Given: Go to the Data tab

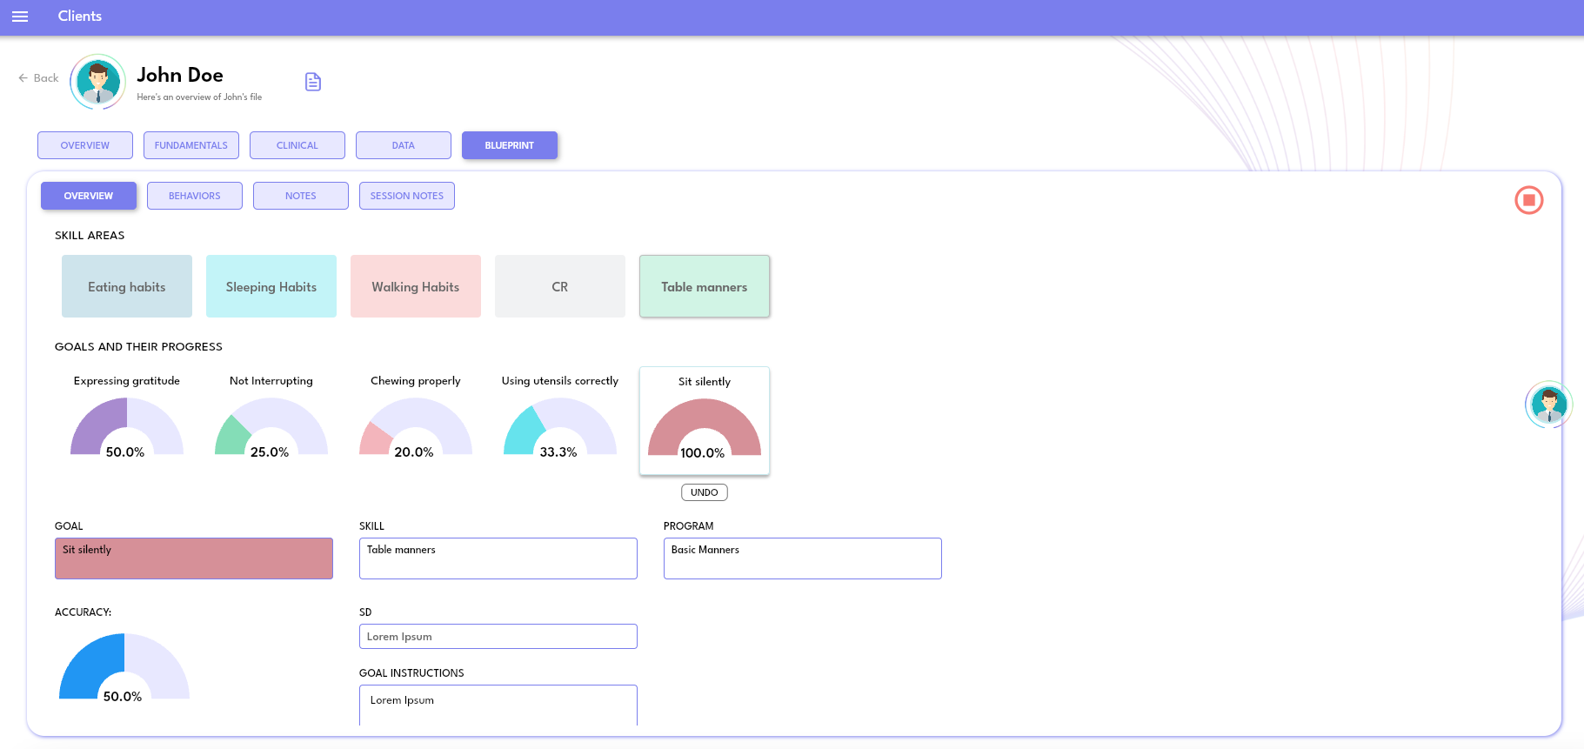Looking at the screenshot, I should click(404, 145).
